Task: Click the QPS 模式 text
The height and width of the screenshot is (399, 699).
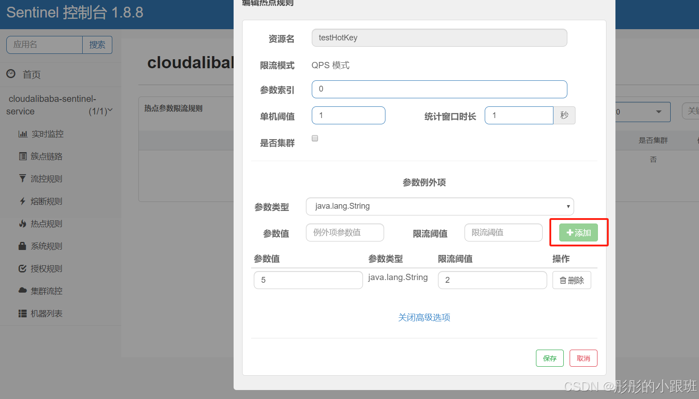Action: coord(331,65)
